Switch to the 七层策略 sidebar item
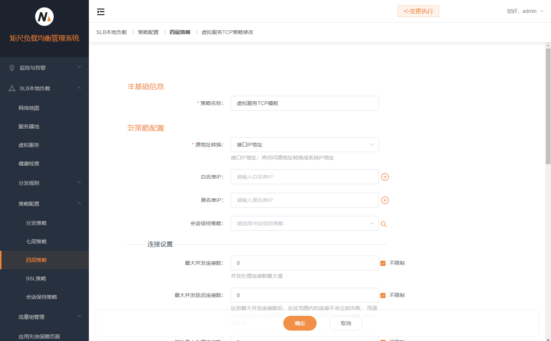The image size is (551, 341). pos(36,241)
